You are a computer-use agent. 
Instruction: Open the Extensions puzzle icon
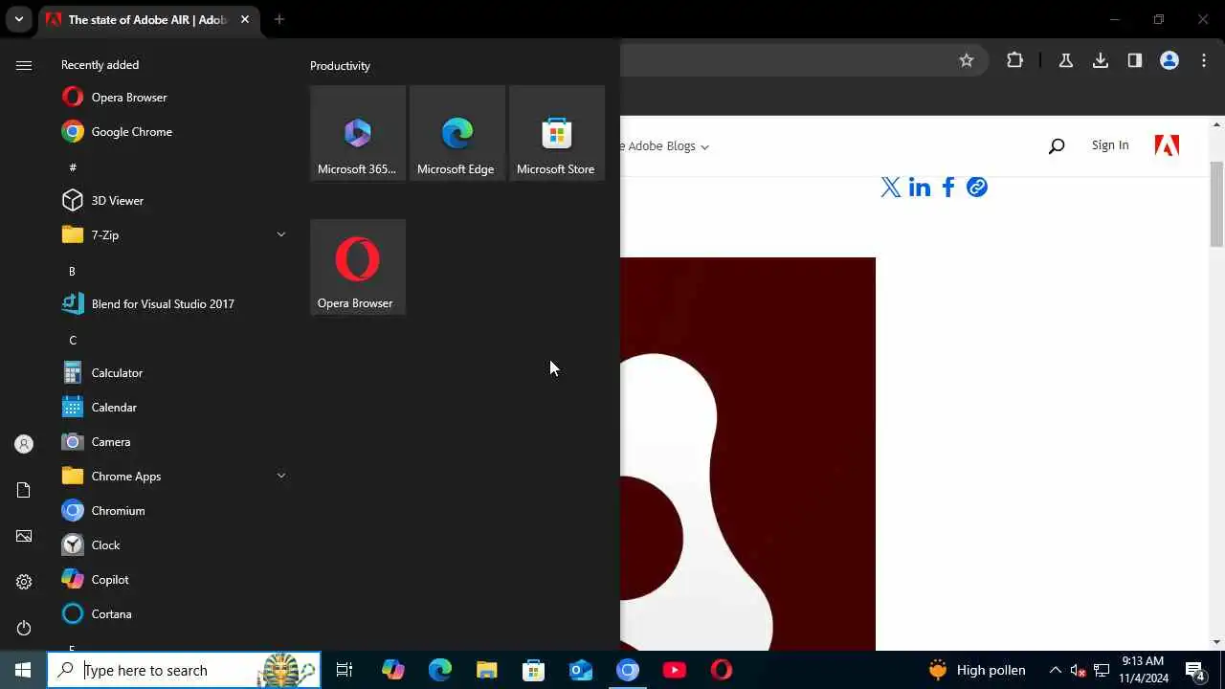tap(1015, 60)
